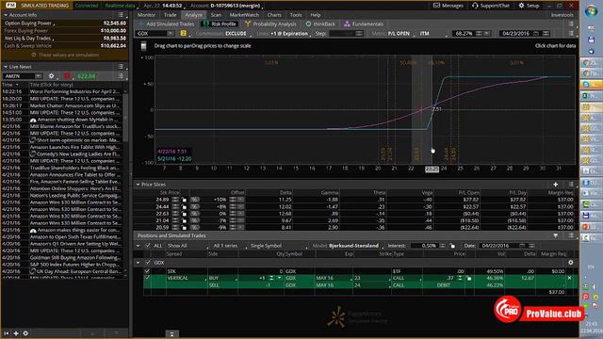Open the Risk Profile sub-tab
Image resolution: width=603 pixels, height=339 pixels.
220,24
